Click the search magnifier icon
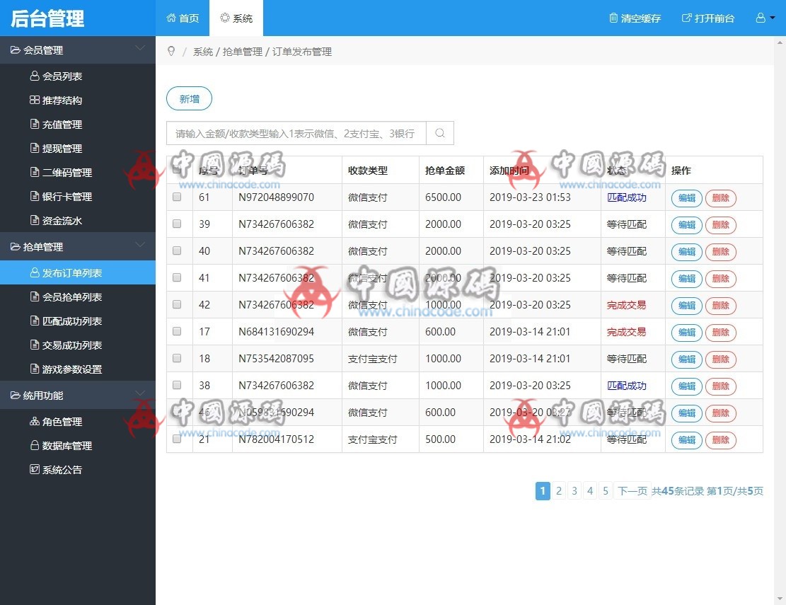 coord(439,133)
